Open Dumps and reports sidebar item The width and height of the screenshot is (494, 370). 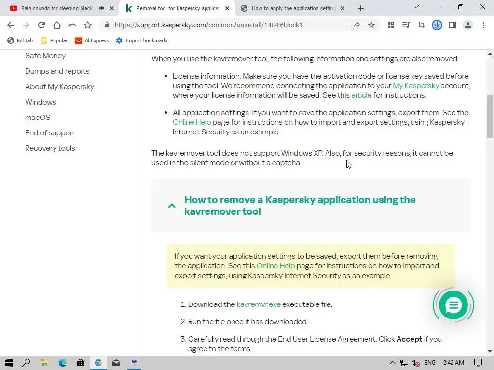[x=57, y=71]
